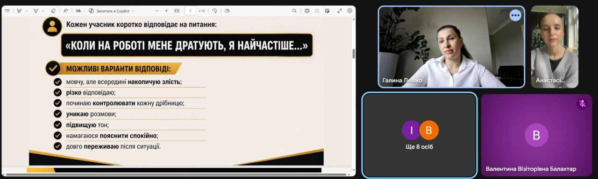Open the table of contents panel
The height and width of the screenshot is (179, 598).
7,10
